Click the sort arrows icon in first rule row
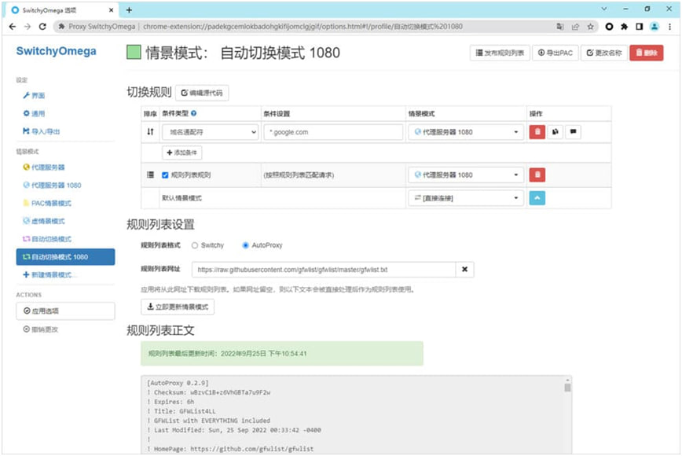 point(150,132)
